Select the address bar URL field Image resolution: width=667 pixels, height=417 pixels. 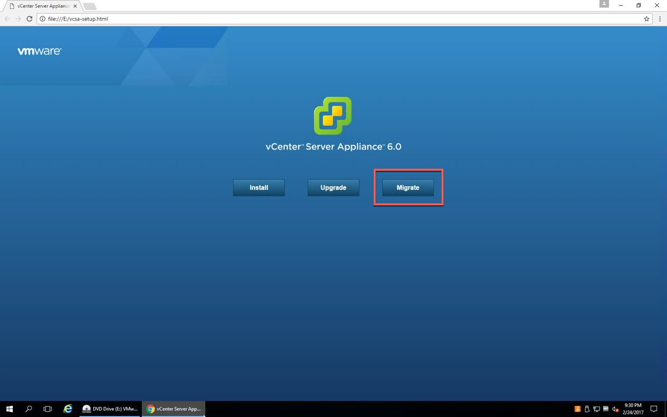(345, 19)
